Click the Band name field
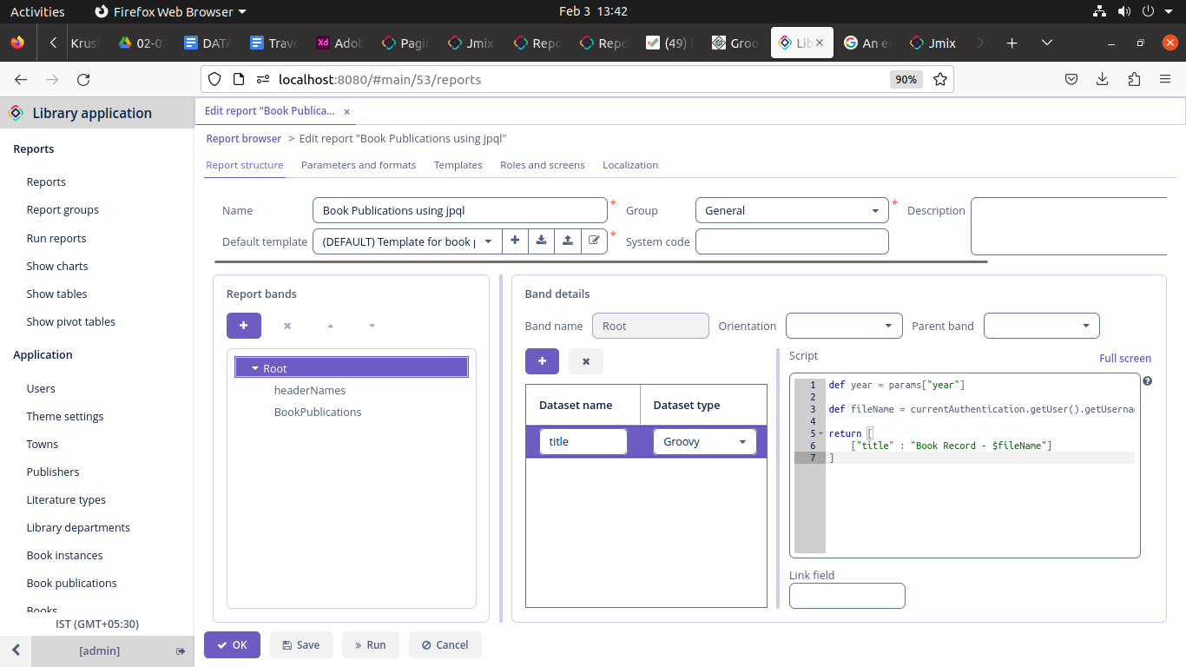 tap(650, 326)
